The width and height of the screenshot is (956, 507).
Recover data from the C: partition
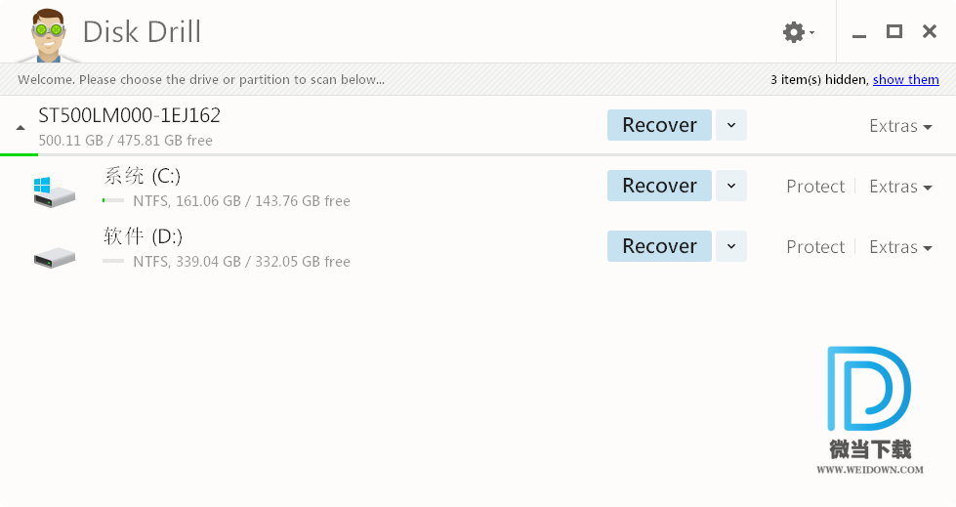(659, 186)
